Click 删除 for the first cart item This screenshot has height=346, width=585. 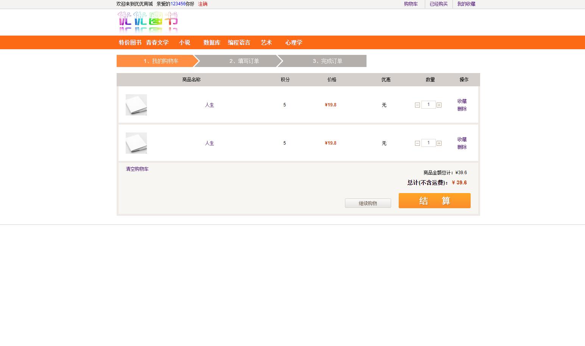coord(462,109)
